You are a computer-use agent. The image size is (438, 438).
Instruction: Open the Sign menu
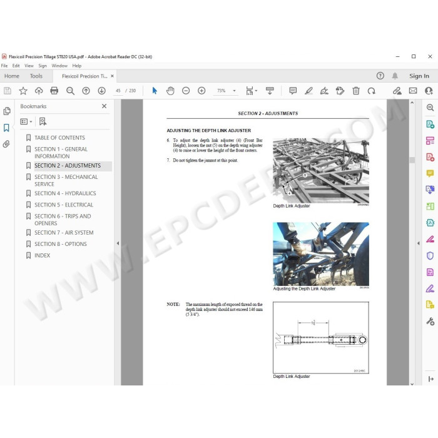43,66
